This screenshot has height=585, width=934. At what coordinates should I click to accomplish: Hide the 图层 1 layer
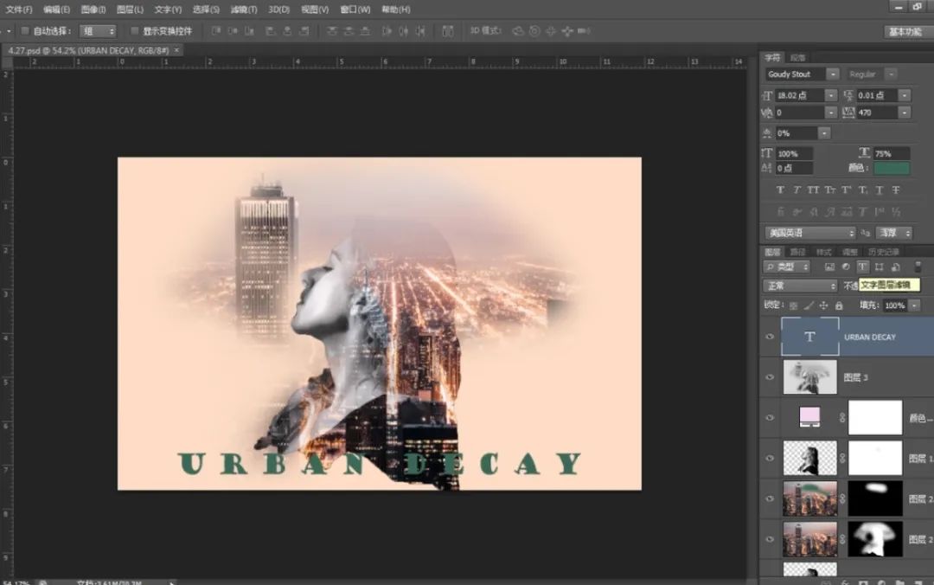(770, 459)
